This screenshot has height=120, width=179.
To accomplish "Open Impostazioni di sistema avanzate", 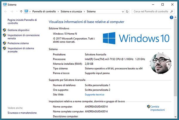I will 21,50.
